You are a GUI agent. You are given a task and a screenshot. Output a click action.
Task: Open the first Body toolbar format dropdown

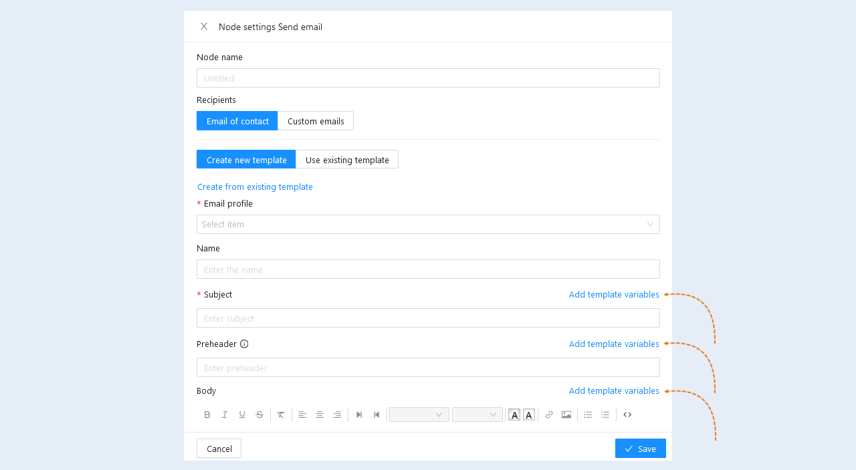click(x=419, y=415)
